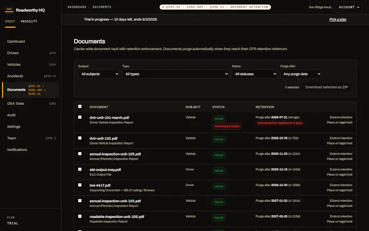The width and height of the screenshot is (369, 231).
Task: Click VALID badge on dvir-unit-103.pdf row
Action: (219, 140)
